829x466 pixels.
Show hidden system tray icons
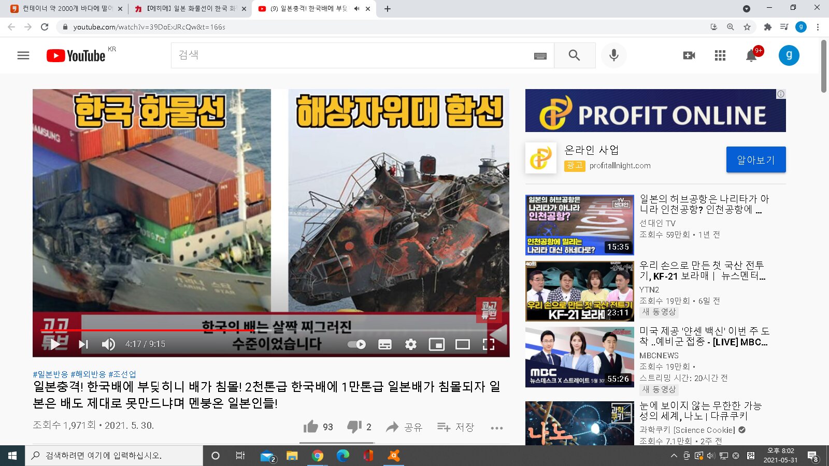click(674, 456)
